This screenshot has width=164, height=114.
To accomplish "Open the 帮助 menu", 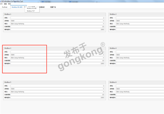I will click(x=10, y=4).
